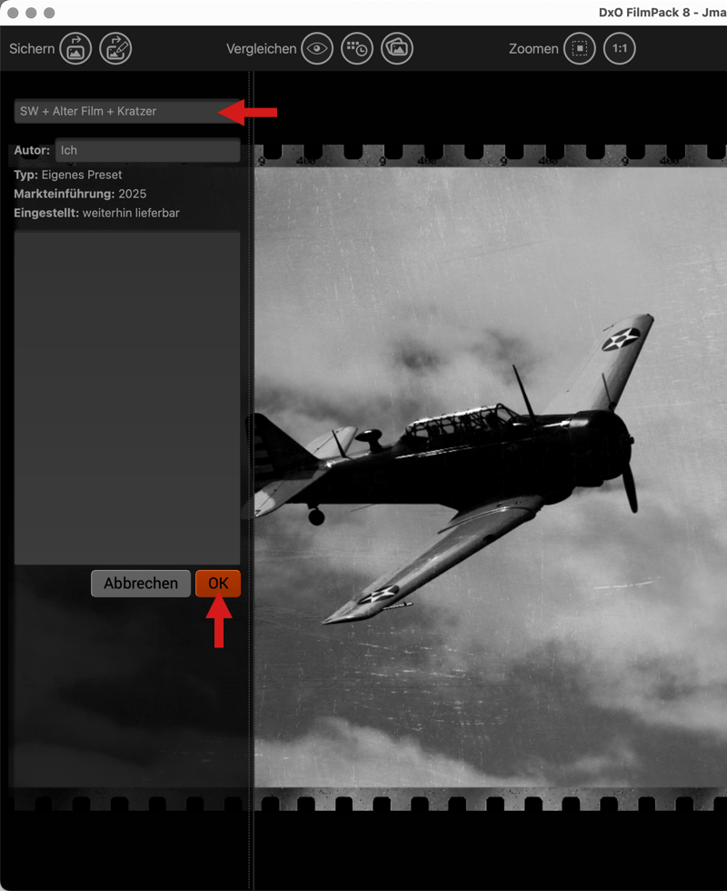727x891 pixels.
Task: Click the save-with-edit pencil icon
Action: (115, 49)
